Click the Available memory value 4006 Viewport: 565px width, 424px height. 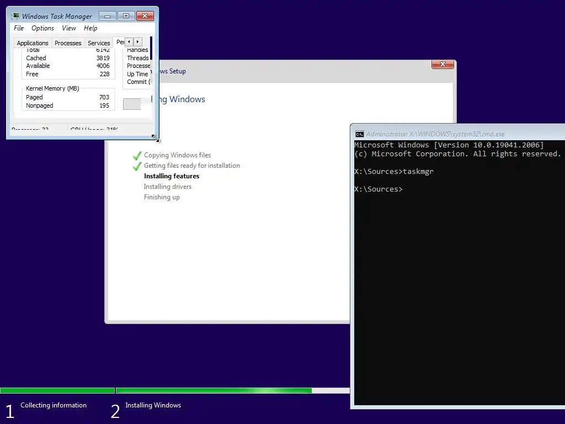[x=103, y=66]
